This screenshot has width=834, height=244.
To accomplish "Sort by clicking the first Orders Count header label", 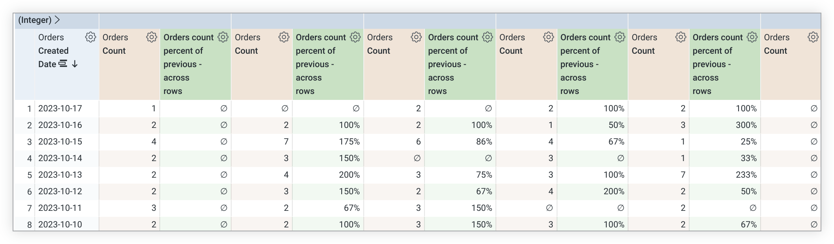I will (116, 44).
